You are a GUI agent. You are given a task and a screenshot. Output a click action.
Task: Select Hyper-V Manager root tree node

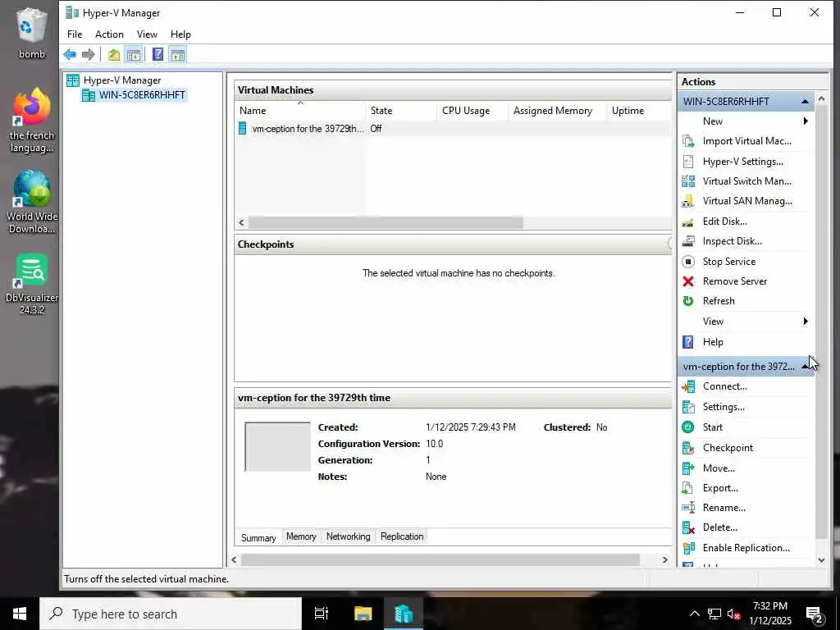click(x=121, y=80)
